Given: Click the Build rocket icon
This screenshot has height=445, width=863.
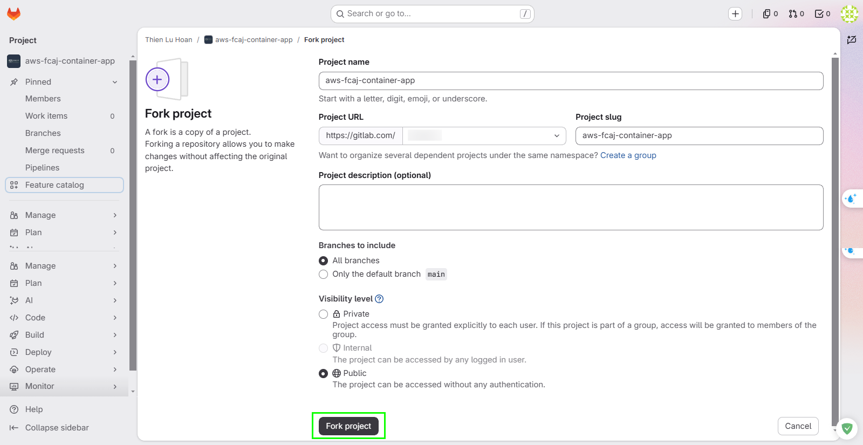Looking at the screenshot, I should (14, 335).
